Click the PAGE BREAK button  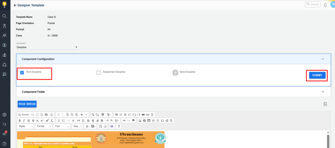(27, 104)
